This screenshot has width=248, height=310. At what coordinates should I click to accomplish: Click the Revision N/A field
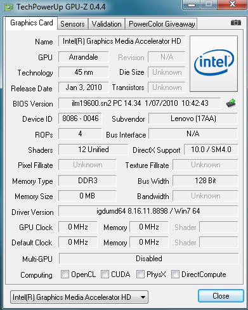(x=167, y=57)
